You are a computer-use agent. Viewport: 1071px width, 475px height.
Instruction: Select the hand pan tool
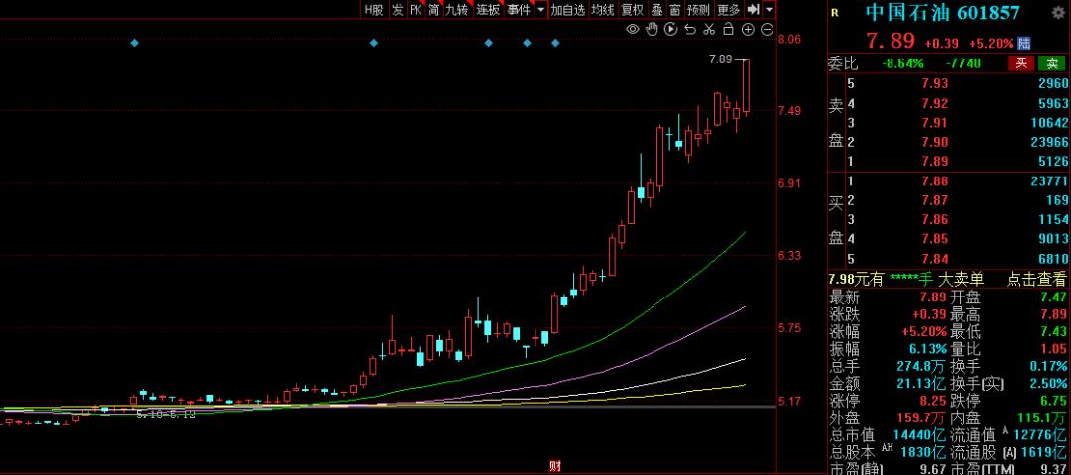pos(652,30)
